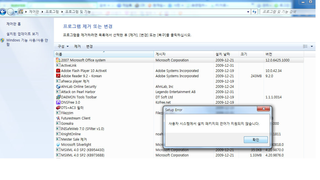
Task: Sort by 크기 column header
Action: [251, 54]
